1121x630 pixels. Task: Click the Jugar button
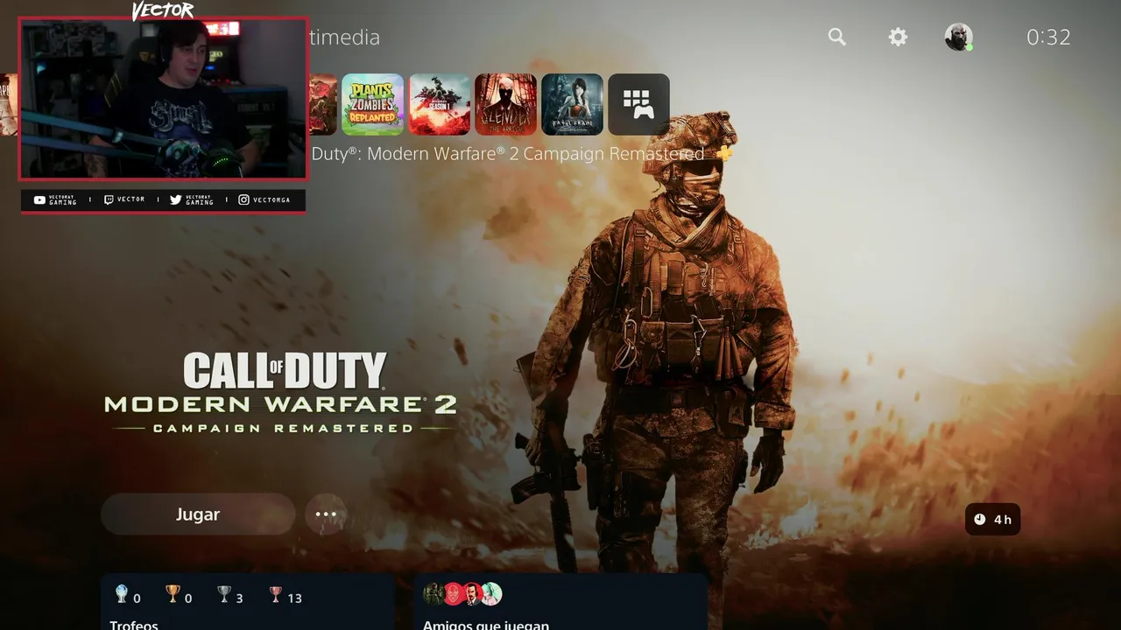[198, 514]
